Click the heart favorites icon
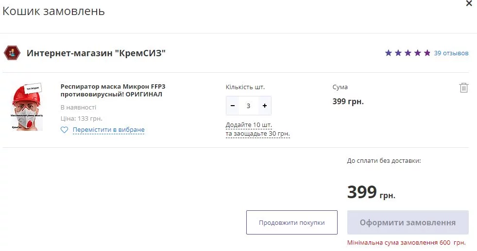The image size is (477, 251). 65,130
